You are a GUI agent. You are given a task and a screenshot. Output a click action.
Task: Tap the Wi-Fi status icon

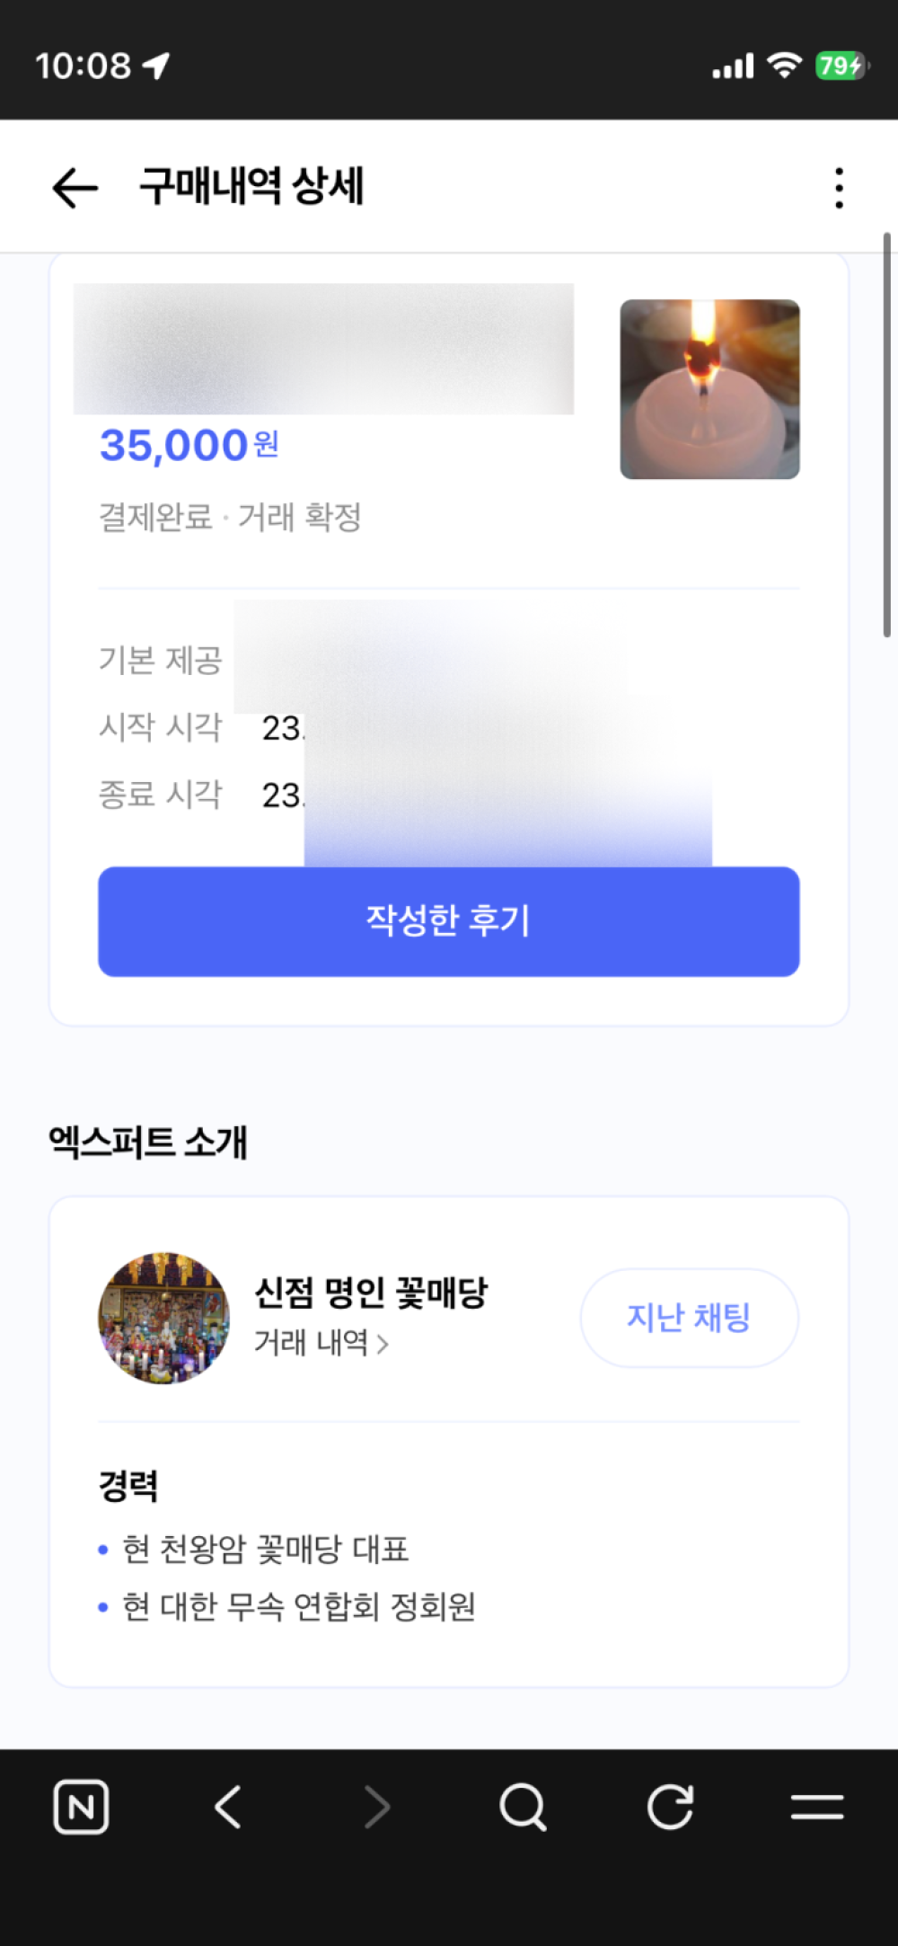(784, 66)
